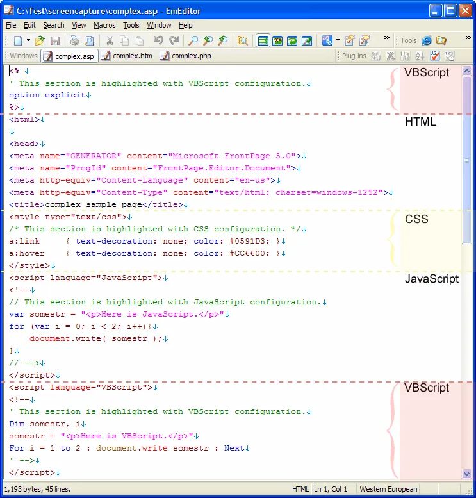Click the Select Configuration icon
This screenshot has width=476, height=498.
tap(327, 40)
